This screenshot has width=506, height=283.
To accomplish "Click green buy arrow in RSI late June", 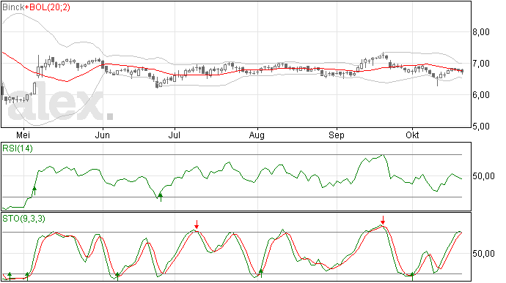I will 161,197.
